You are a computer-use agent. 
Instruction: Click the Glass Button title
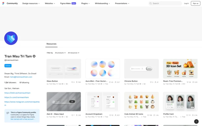pyautogui.click(x=52, y=81)
